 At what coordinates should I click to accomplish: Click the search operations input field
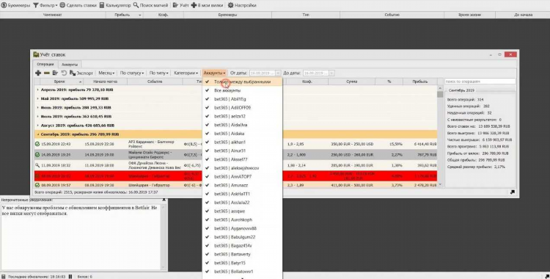tap(480, 81)
